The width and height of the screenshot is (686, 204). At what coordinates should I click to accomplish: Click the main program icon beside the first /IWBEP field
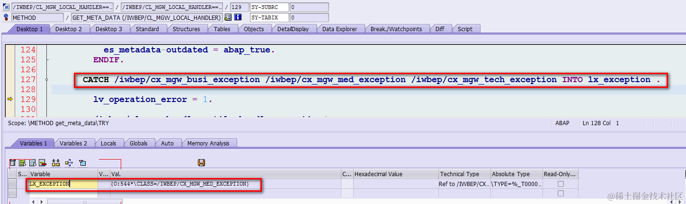[x=6, y=7]
